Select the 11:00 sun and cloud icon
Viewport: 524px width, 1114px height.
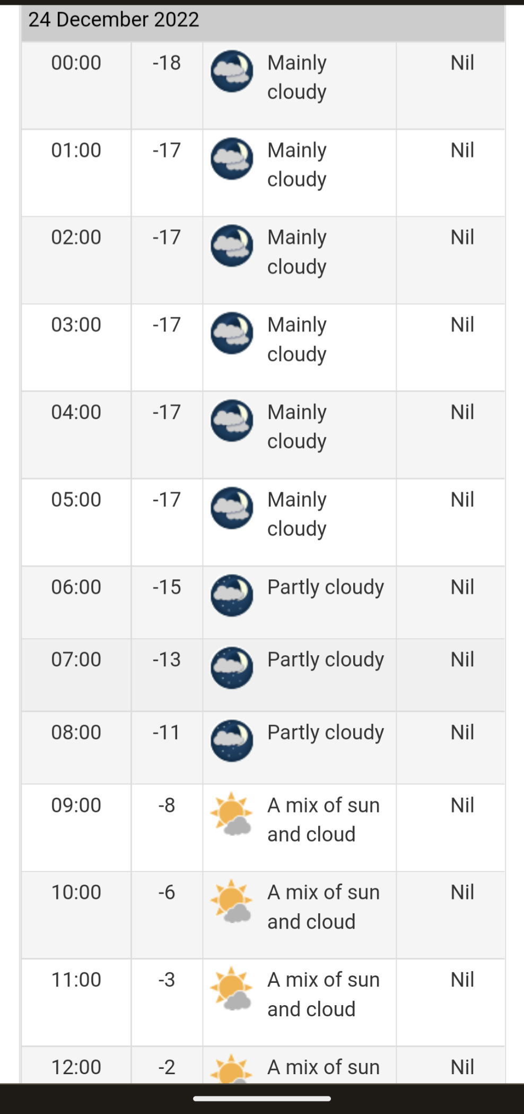coord(231,989)
